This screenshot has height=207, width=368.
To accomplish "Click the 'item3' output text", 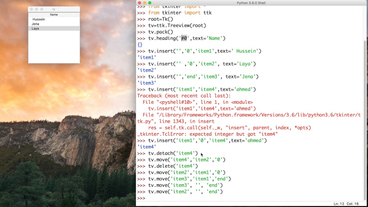I will (x=147, y=83).
